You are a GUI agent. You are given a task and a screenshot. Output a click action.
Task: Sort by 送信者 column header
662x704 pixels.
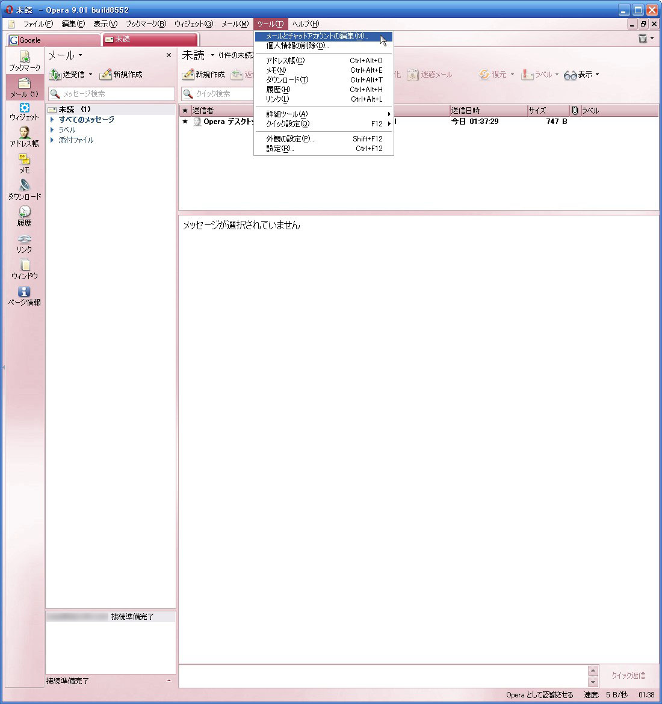pos(223,111)
